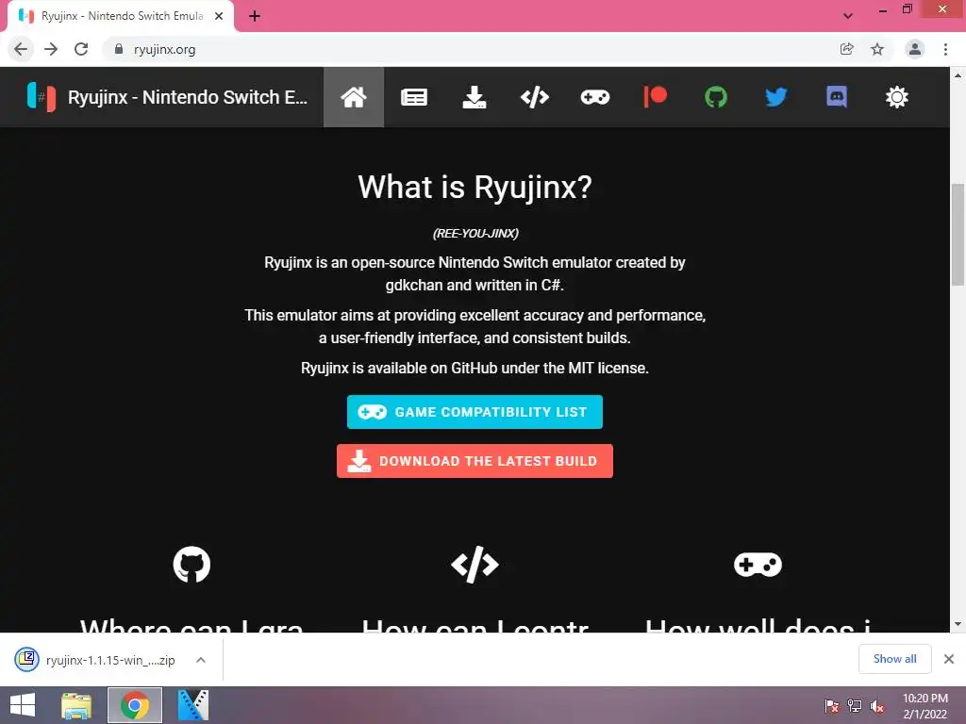Click Download the Latest Build button
This screenshot has height=724, width=966.
(x=475, y=461)
